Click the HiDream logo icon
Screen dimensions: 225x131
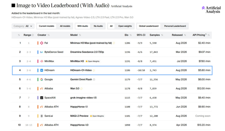(42, 70)
